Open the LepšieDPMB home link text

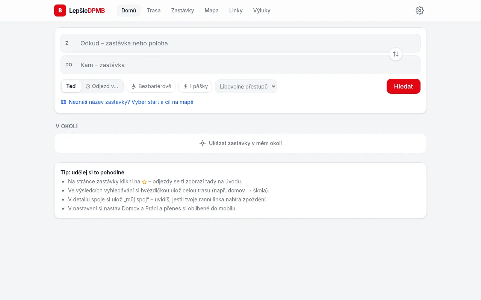[x=87, y=10]
